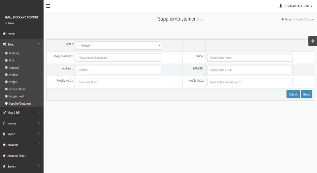Screen dimensions: 317x173
Task: Follow the Home breadcrumb link
Action: click(x=288, y=19)
